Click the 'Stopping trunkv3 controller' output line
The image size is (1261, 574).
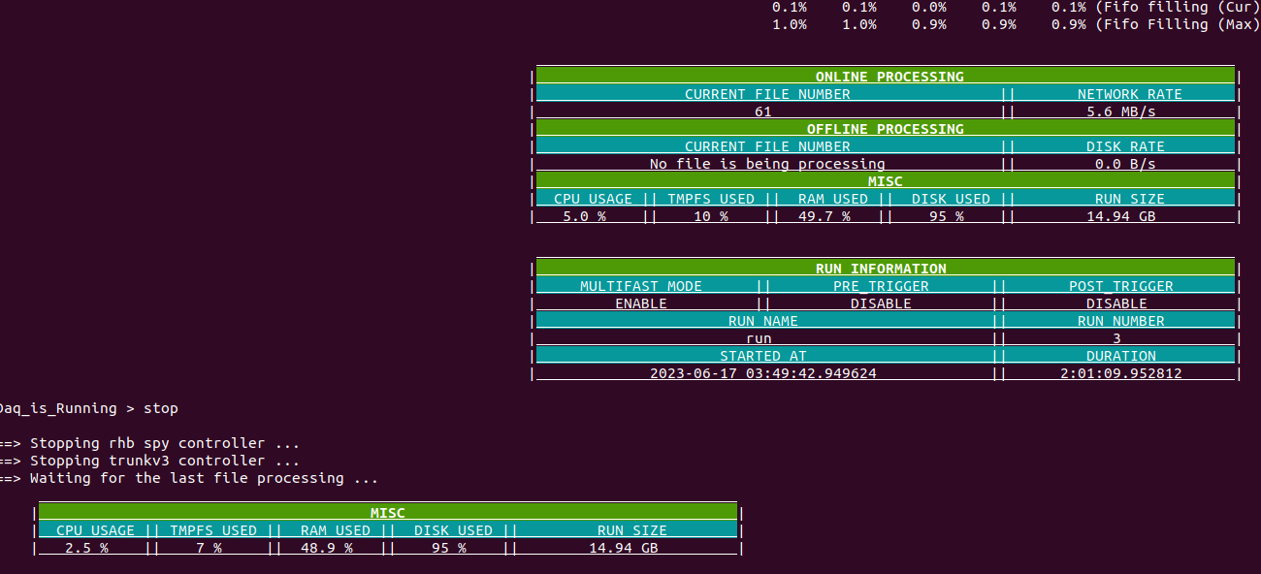(165, 461)
